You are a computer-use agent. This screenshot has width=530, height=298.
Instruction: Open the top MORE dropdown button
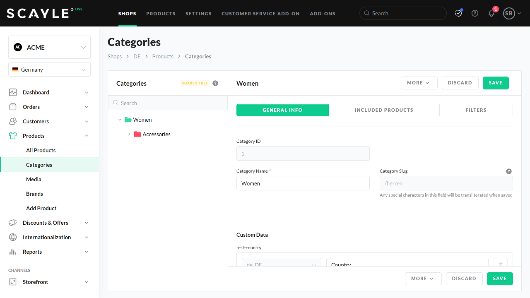coord(419,83)
